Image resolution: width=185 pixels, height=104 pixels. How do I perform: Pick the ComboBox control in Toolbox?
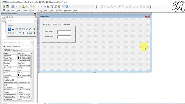[20, 29]
